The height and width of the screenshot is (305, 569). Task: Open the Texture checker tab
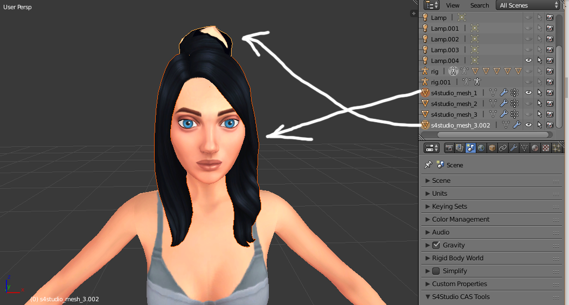[x=546, y=148]
